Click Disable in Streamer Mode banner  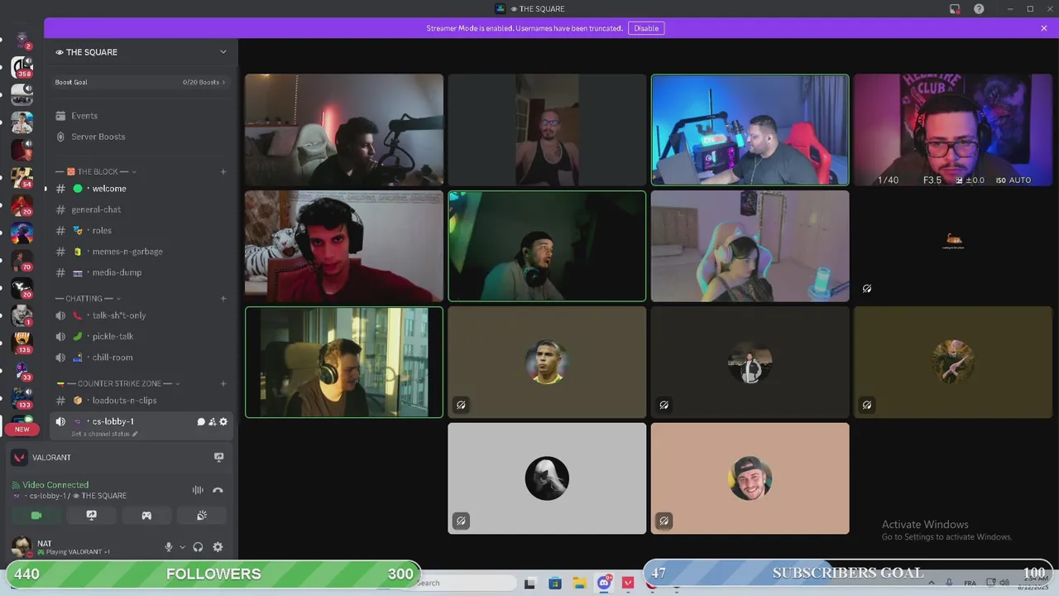coord(646,28)
